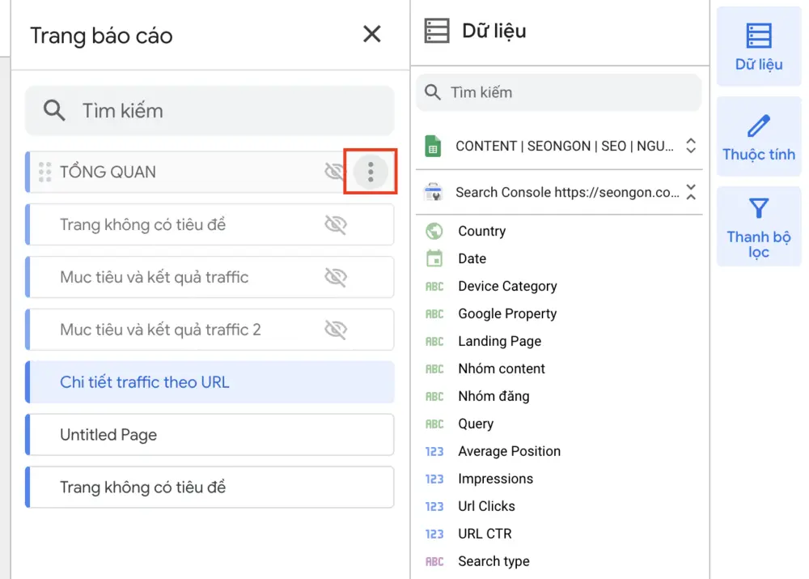809x579 pixels.
Task: Click 123 type icon for Impressions
Action: coord(434,479)
